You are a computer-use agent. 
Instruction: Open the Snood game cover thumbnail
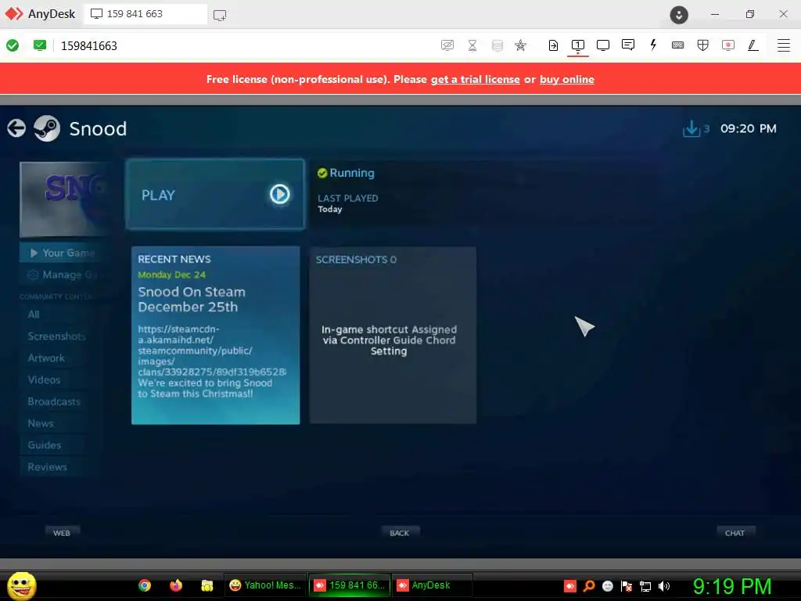tap(64, 200)
